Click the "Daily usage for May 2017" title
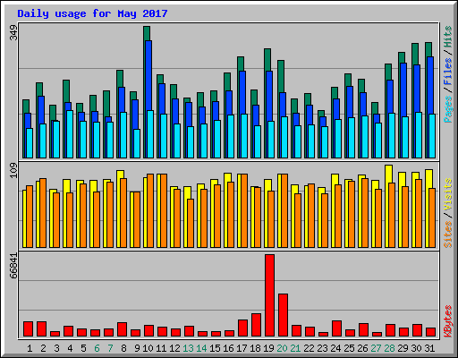 (92, 13)
